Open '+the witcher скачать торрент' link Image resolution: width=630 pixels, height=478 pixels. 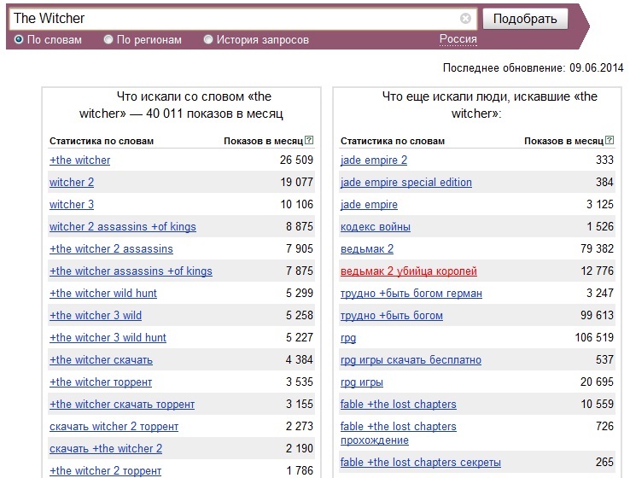tap(122, 404)
